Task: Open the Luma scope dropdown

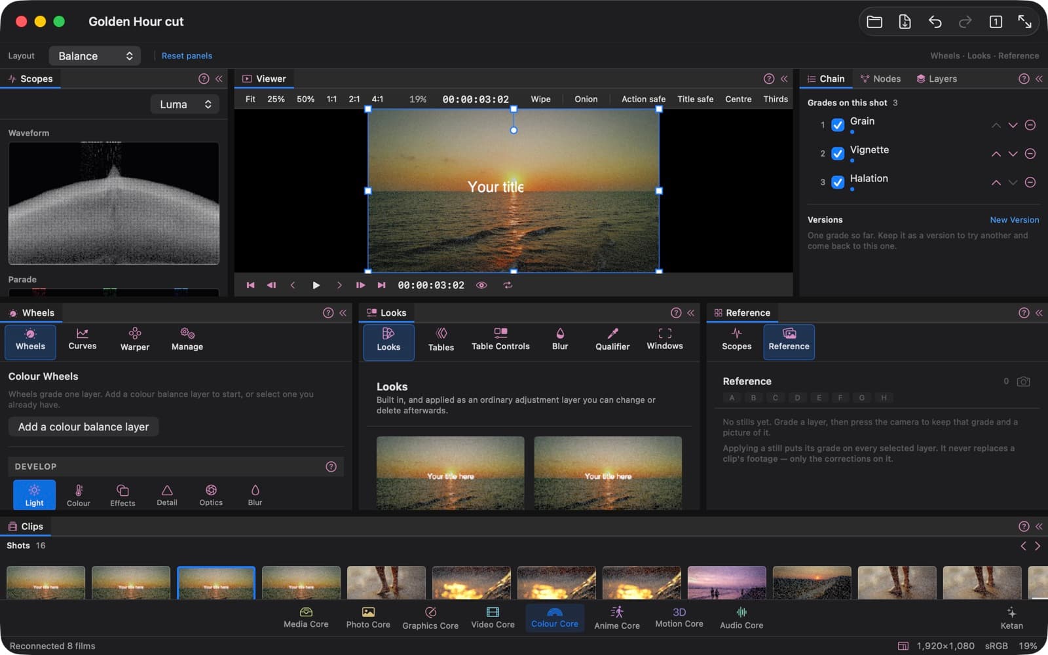Action: pyautogui.click(x=185, y=104)
